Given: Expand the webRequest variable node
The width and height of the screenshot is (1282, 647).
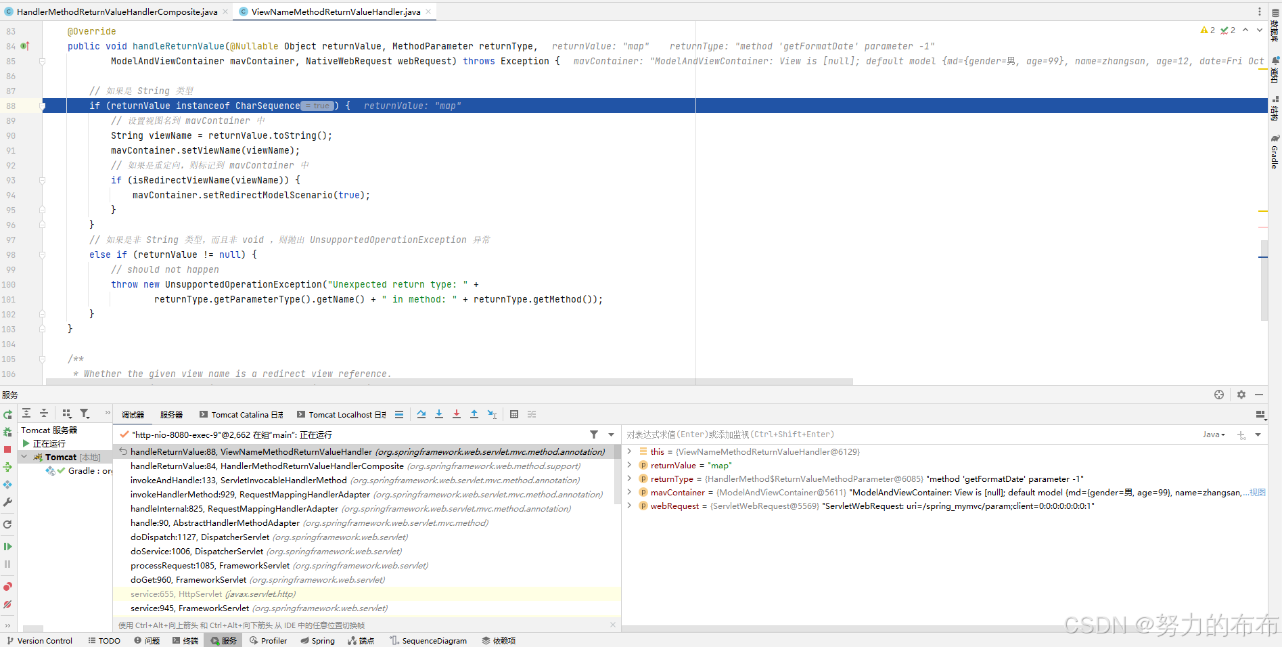Looking at the screenshot, I should pos(629,506).
